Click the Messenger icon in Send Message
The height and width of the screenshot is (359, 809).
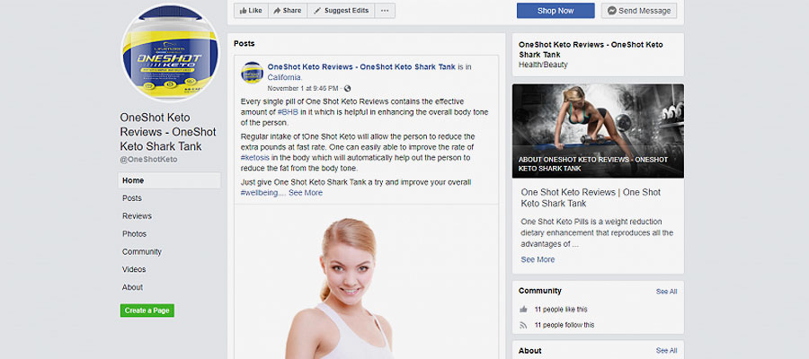tap(612, 11)
